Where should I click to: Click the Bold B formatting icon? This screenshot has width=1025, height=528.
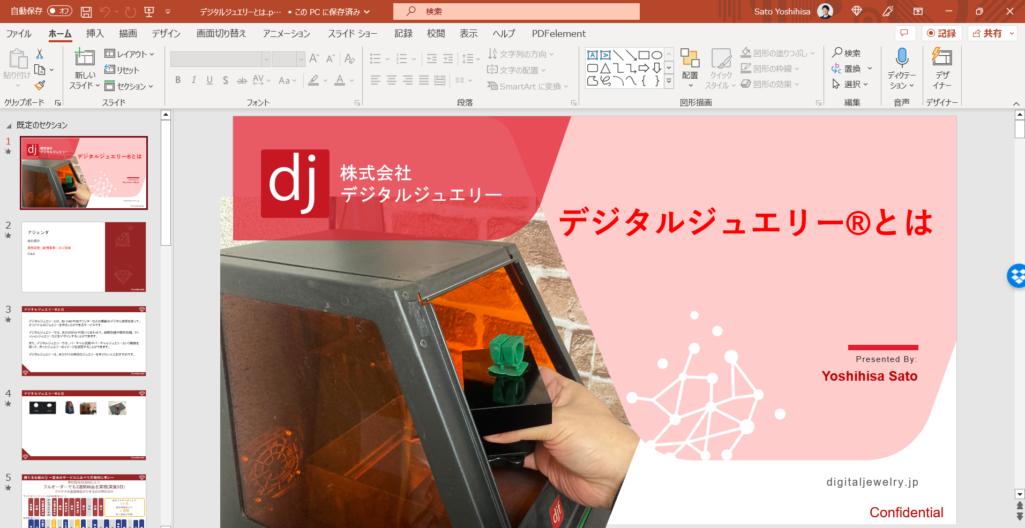tap(178, 80)
